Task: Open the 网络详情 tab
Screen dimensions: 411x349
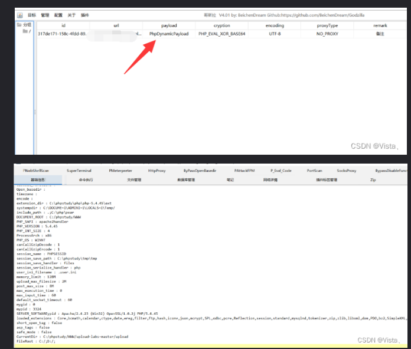Action: coord(270,180)
